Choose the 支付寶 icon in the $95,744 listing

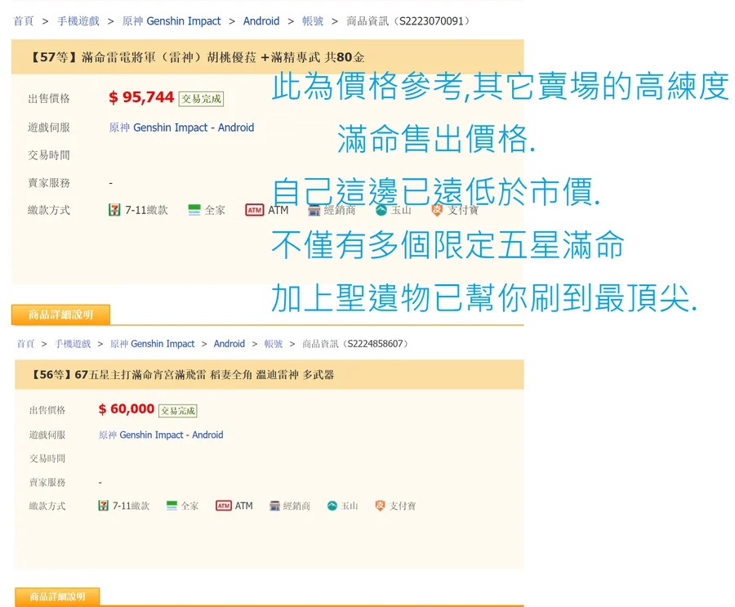point(437,210)
